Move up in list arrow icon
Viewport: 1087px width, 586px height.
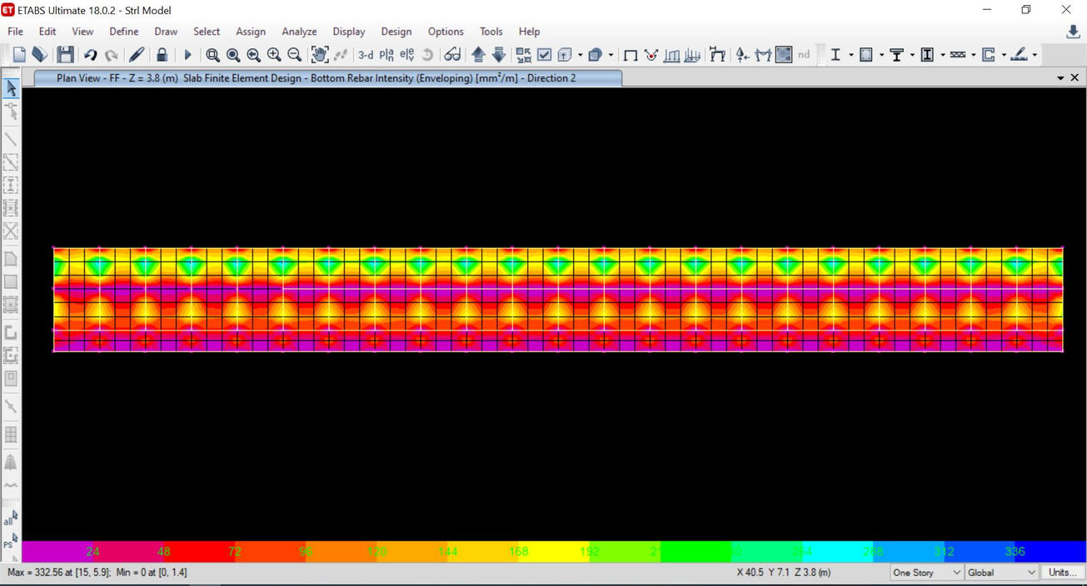(478, 55)
